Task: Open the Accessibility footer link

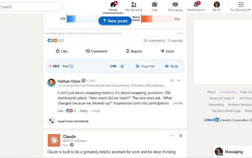Action: 228,92
